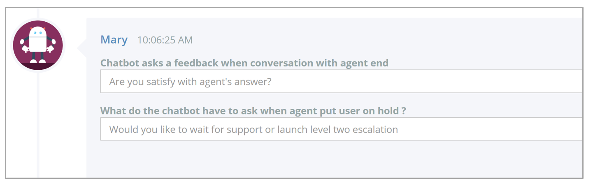Screen dimensions: 593x185
Task: Click the empty area below the input fields
Action: coord(334,160)
